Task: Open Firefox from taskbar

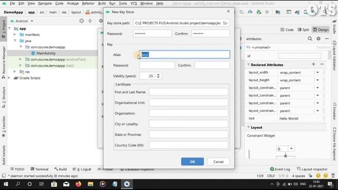Action: tap(78, 184)
